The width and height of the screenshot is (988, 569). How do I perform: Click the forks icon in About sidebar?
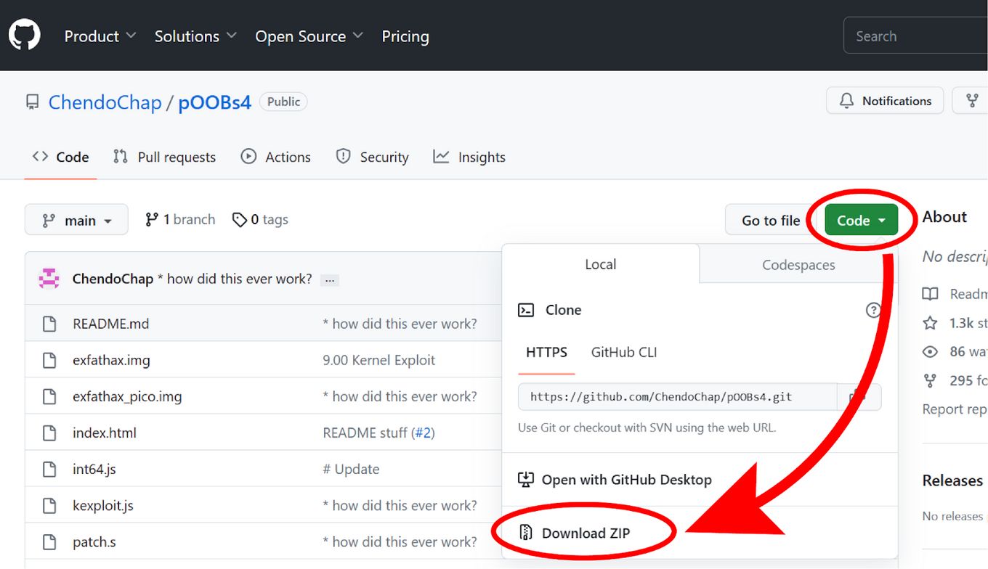930,380
